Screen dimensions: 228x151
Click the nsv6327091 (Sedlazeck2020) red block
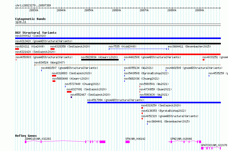(x=69, y=92)
